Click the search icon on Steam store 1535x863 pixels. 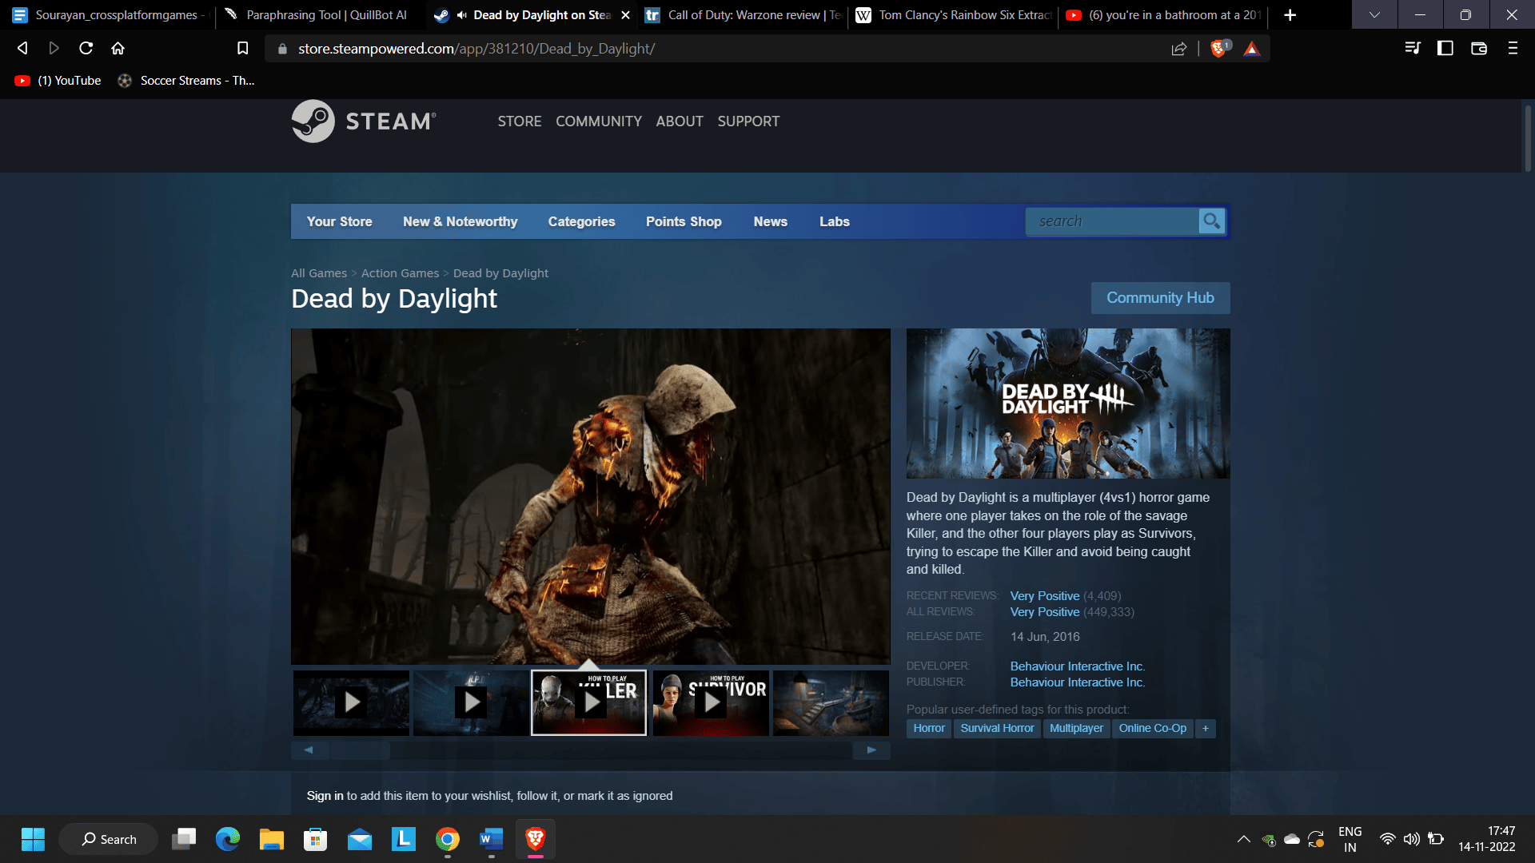[1212, 221]
